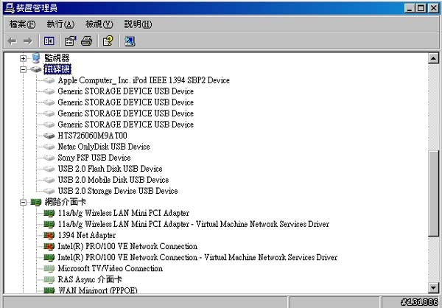Click the WAN Miniport (PPPOE) icon
The width and height of the screenshot is (442, 308).
pos(49,290)
